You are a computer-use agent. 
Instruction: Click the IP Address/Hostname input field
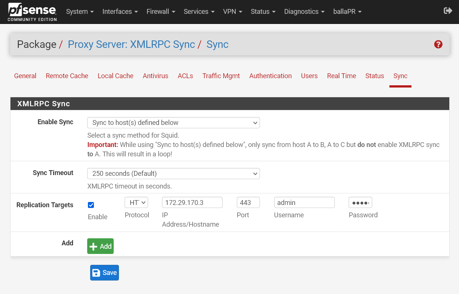click(192, 203)
